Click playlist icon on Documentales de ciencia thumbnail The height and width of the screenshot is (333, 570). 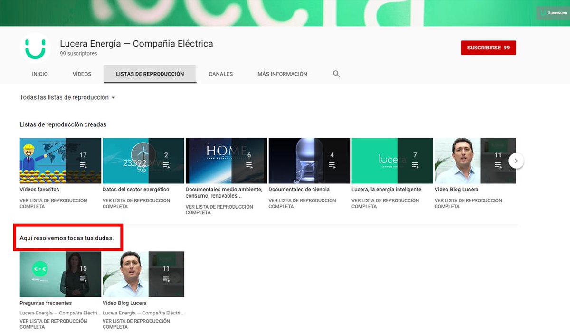[x=332, y=165]
